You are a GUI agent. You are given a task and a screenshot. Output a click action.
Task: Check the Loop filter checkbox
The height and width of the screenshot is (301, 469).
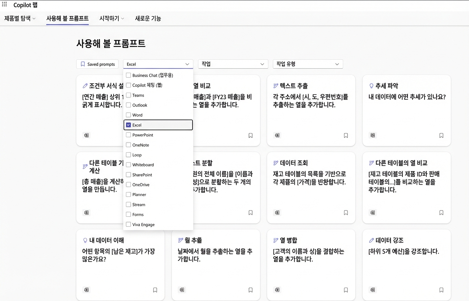(128, 155)
